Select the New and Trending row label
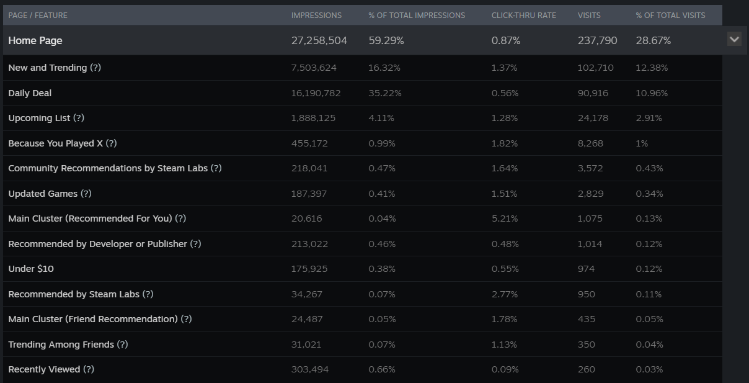This screenshot has width=749, height=383. pyautogui.click(x=48, y=68)
